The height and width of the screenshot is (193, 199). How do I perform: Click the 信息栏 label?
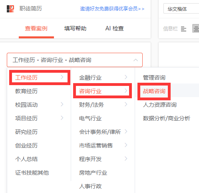click(170, 29)
